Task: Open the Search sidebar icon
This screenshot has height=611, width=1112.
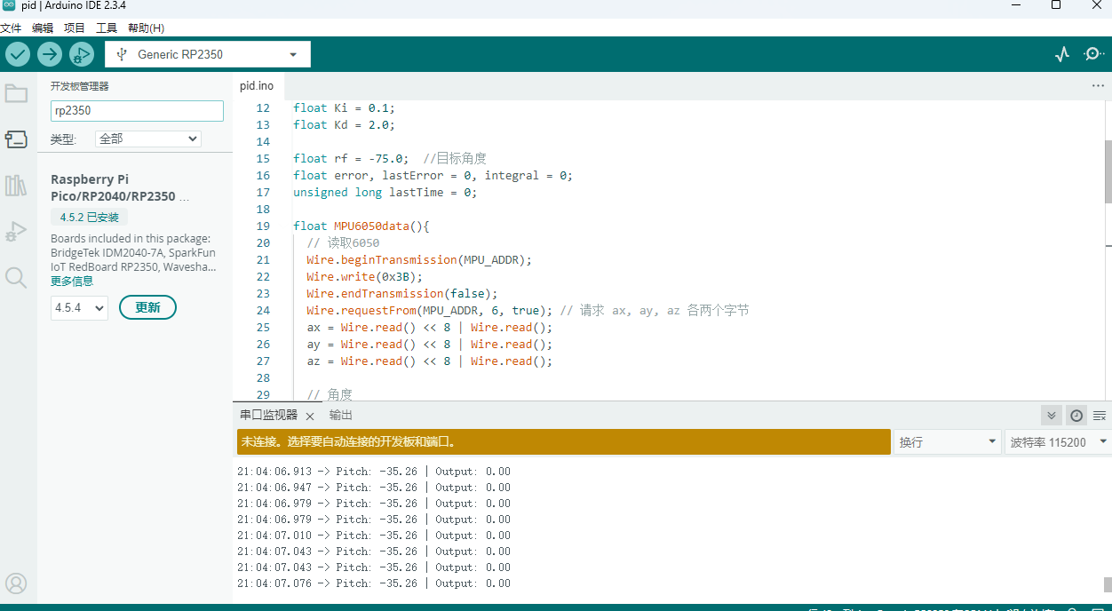Action: point(16,278)
